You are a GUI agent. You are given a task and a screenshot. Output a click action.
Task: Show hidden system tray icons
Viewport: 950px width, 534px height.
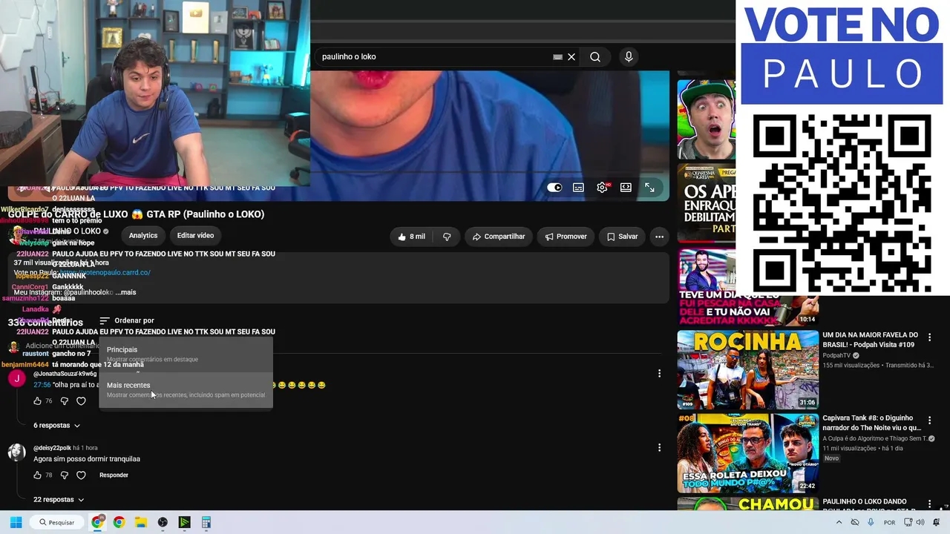point(839,522)
